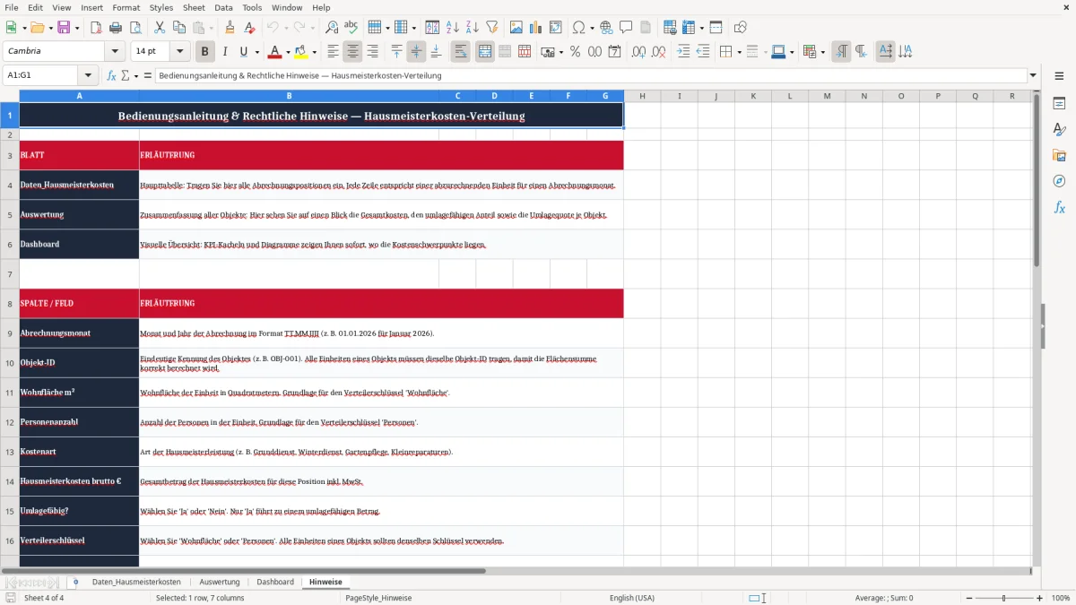Click the English (USA) language status
Image resolution: width=1076 pixels, height=605 pixels.
click(632, 598)
